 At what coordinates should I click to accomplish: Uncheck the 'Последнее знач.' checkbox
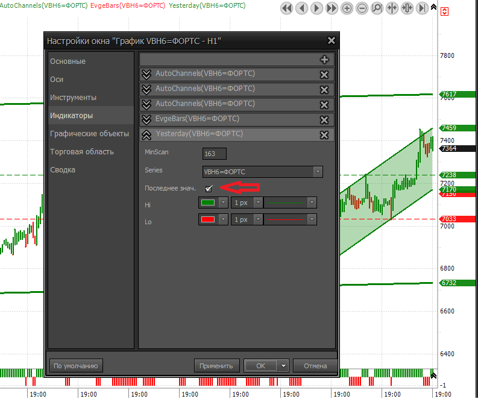(x=209, y=189)
